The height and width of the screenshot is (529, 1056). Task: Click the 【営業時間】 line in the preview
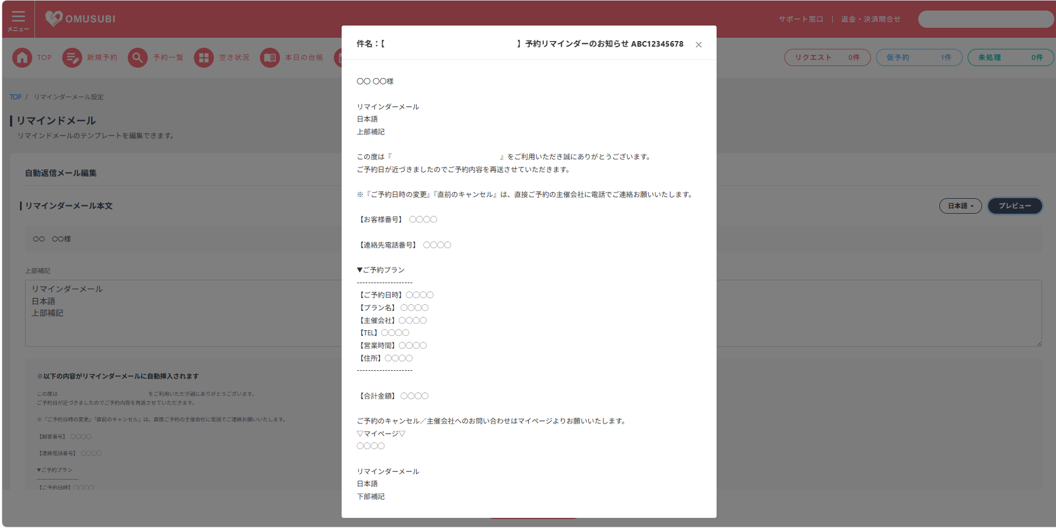pos(392,346)
